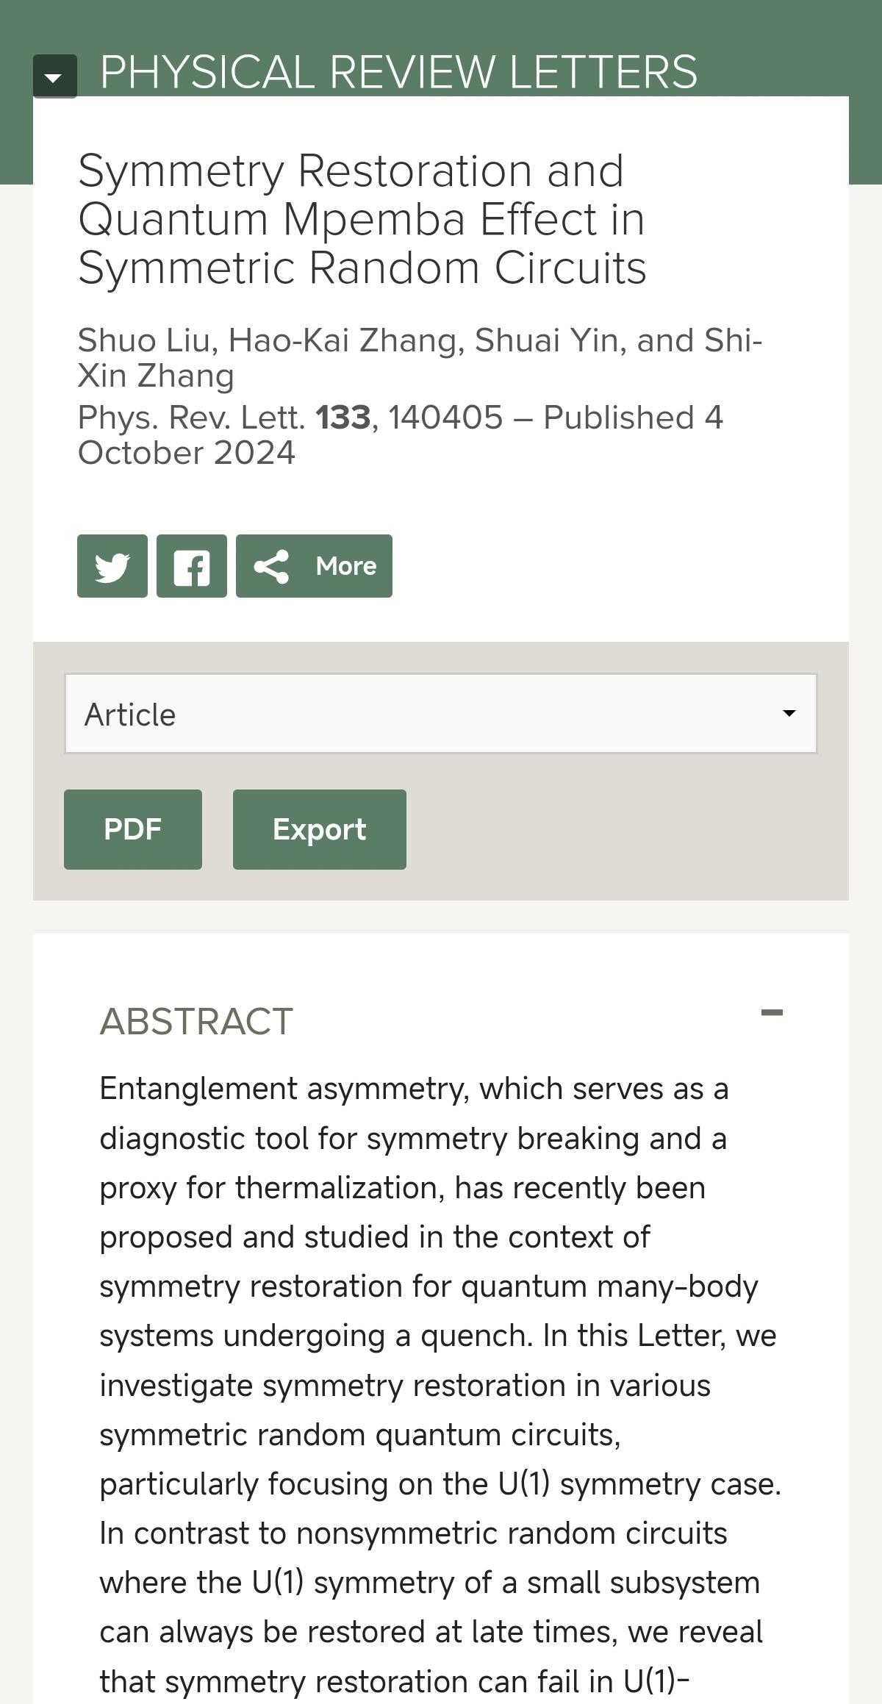Click the Phys. Rev. Lett. citation text
This screenshot has width=882, height=1704.
point(191,418)
